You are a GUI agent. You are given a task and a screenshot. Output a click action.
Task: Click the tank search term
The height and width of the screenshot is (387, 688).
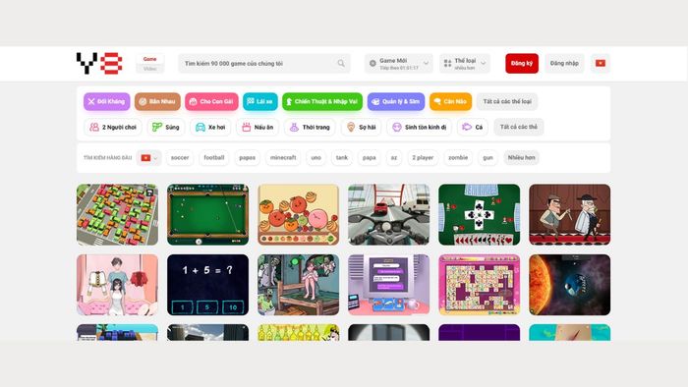click(342, 158)
